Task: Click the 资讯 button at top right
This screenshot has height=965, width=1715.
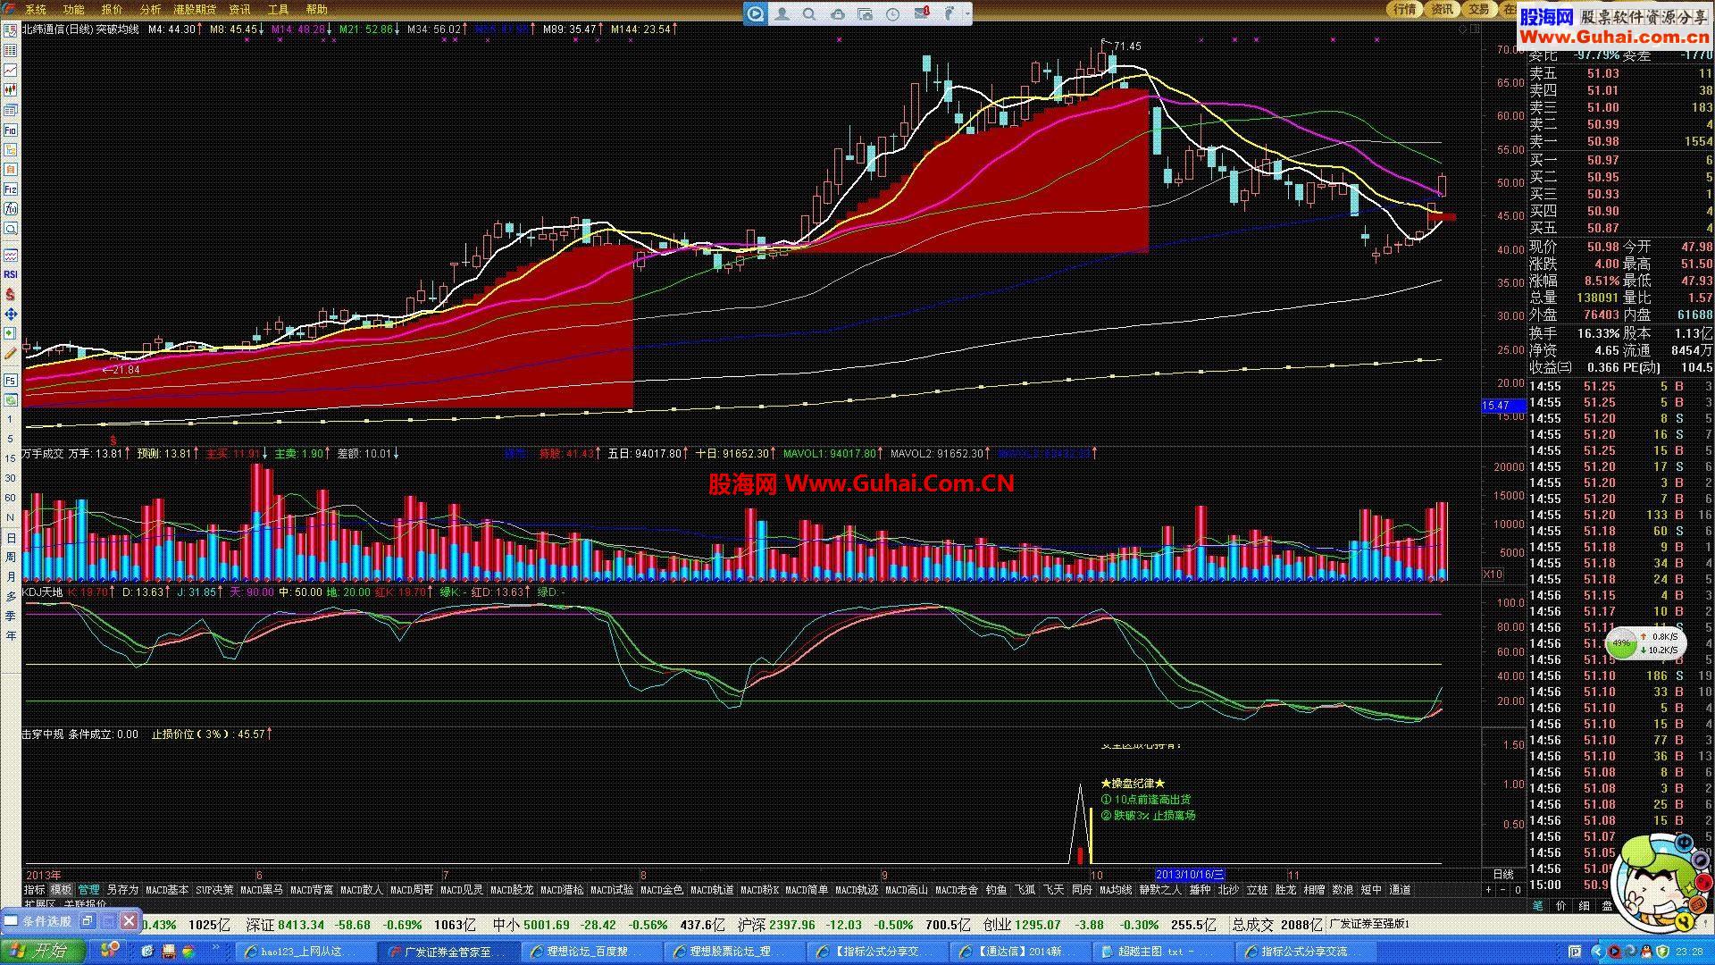Action: pos(1442,9)
